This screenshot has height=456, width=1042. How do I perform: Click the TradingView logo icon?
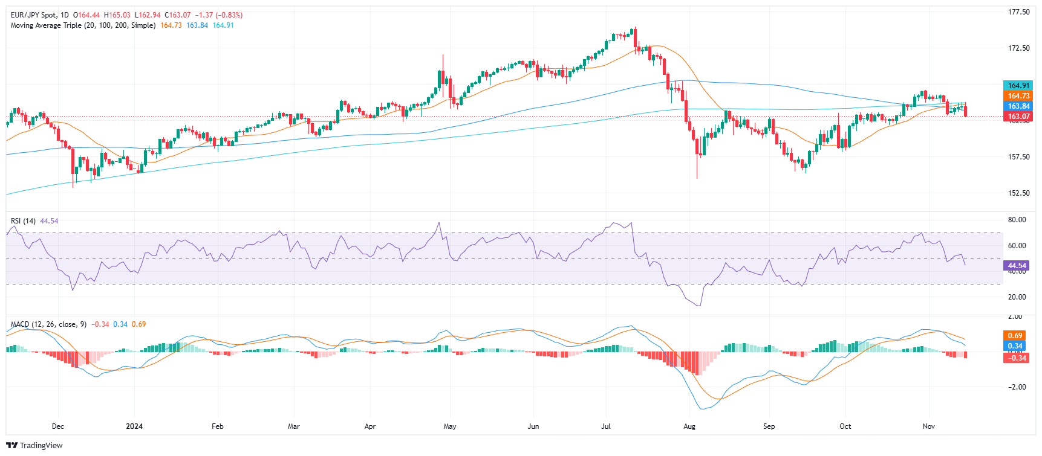(x=12, y=446)
